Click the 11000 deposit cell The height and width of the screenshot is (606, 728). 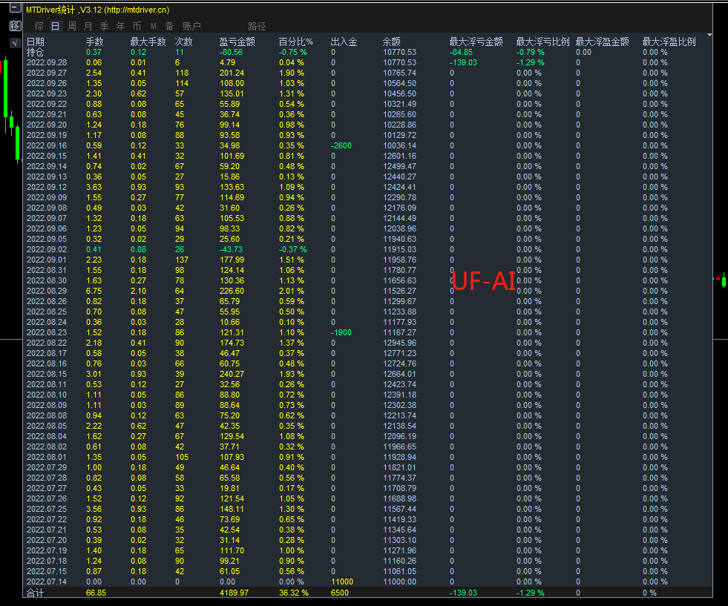pyautogui.click(x=342, y=582)
